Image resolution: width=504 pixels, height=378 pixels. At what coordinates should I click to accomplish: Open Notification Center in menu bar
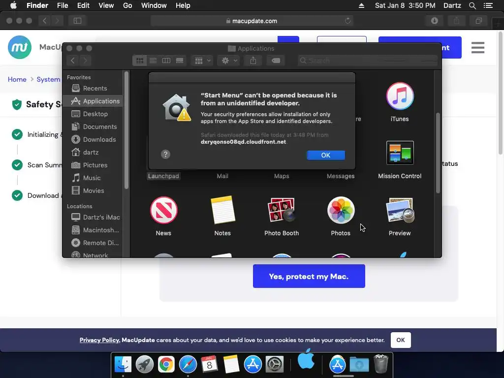(x=488, y=5)
